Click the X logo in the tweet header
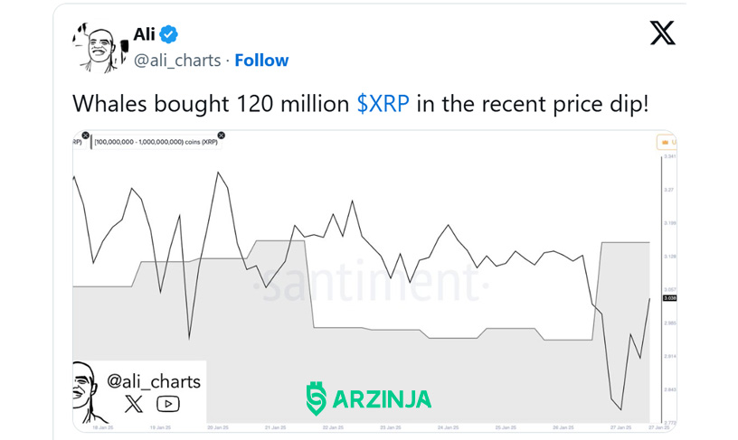The width and height of the screenshot is (738, 440). point(662,33)
